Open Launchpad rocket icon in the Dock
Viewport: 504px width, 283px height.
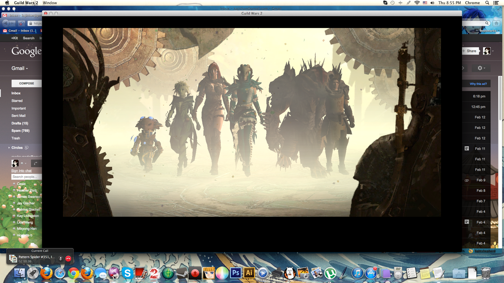pyautogui.click(x=33, y=273)
